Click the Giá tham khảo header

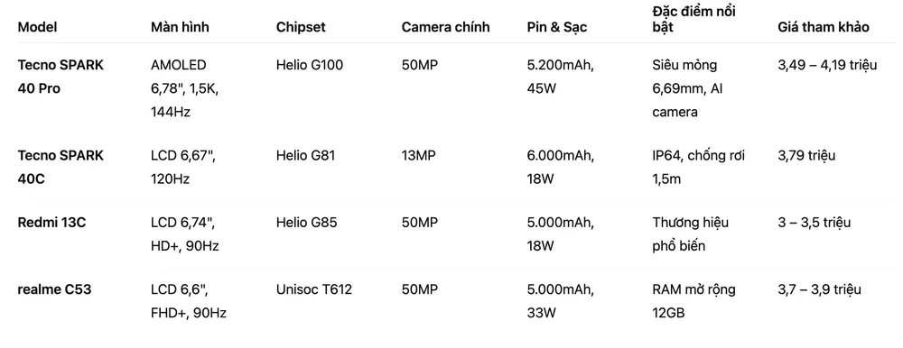(824, 27)
